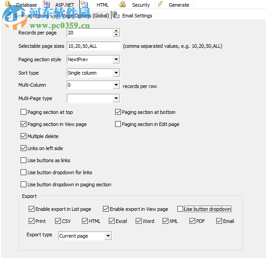The width and height of the screenshot is (266, 260).
Task: Open the Paging section style dropdown
Action: pos(116,59)
